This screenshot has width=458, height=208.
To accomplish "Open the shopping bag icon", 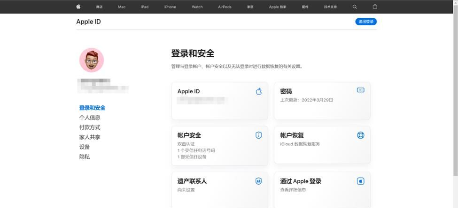I will [x=375, y=7].
